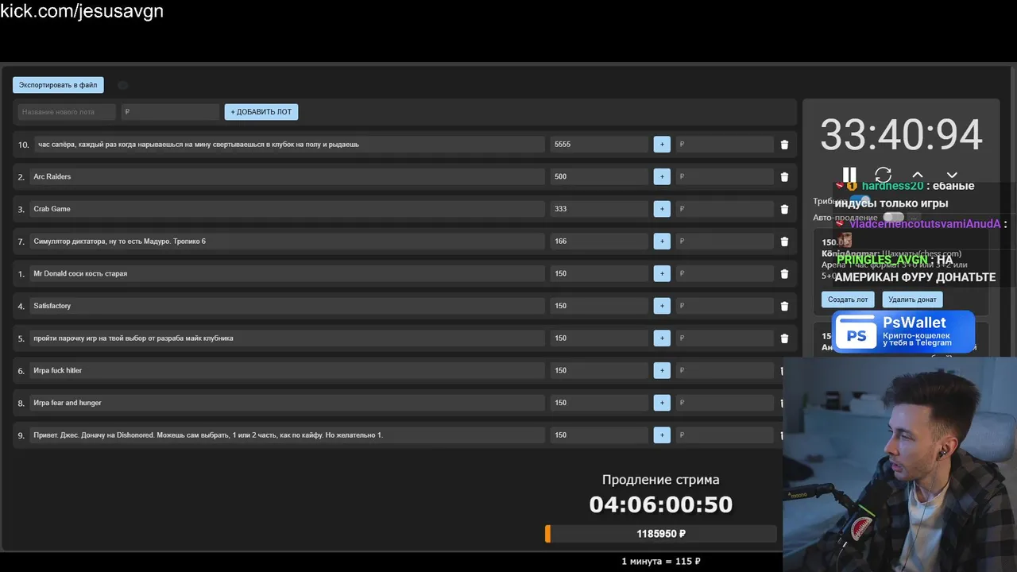Viewport: 1017px width, 572px height.
Task: Focus the add-amount ₽ field on Arc Raiders row
Action: (x=725, y=176)
